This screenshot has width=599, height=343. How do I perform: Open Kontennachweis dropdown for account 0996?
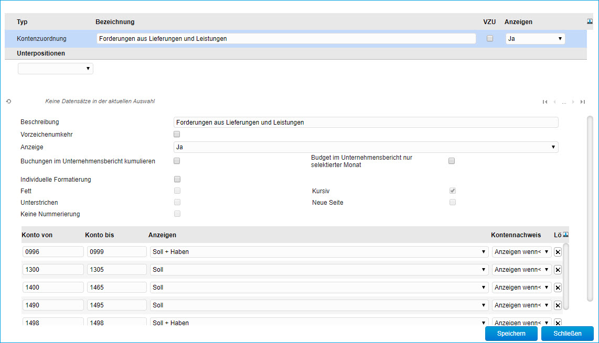pos(521,252)
